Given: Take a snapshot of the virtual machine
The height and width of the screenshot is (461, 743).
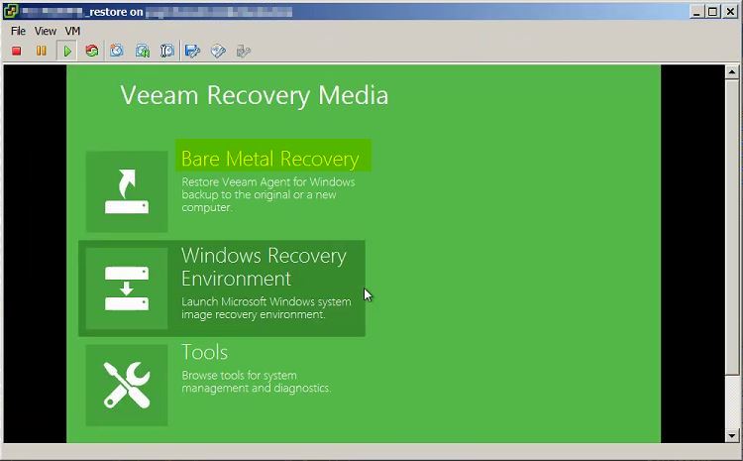Looking at the screenshot, I should point(117,51).
